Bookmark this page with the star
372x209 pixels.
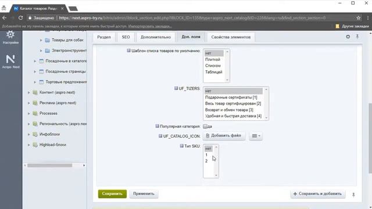(x=358, y=18)
